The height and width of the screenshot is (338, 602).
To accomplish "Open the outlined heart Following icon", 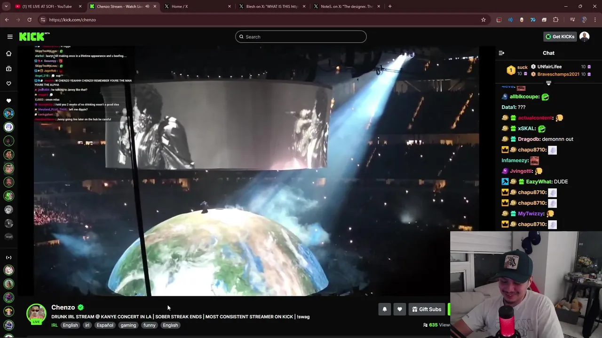I will [8, 84].
